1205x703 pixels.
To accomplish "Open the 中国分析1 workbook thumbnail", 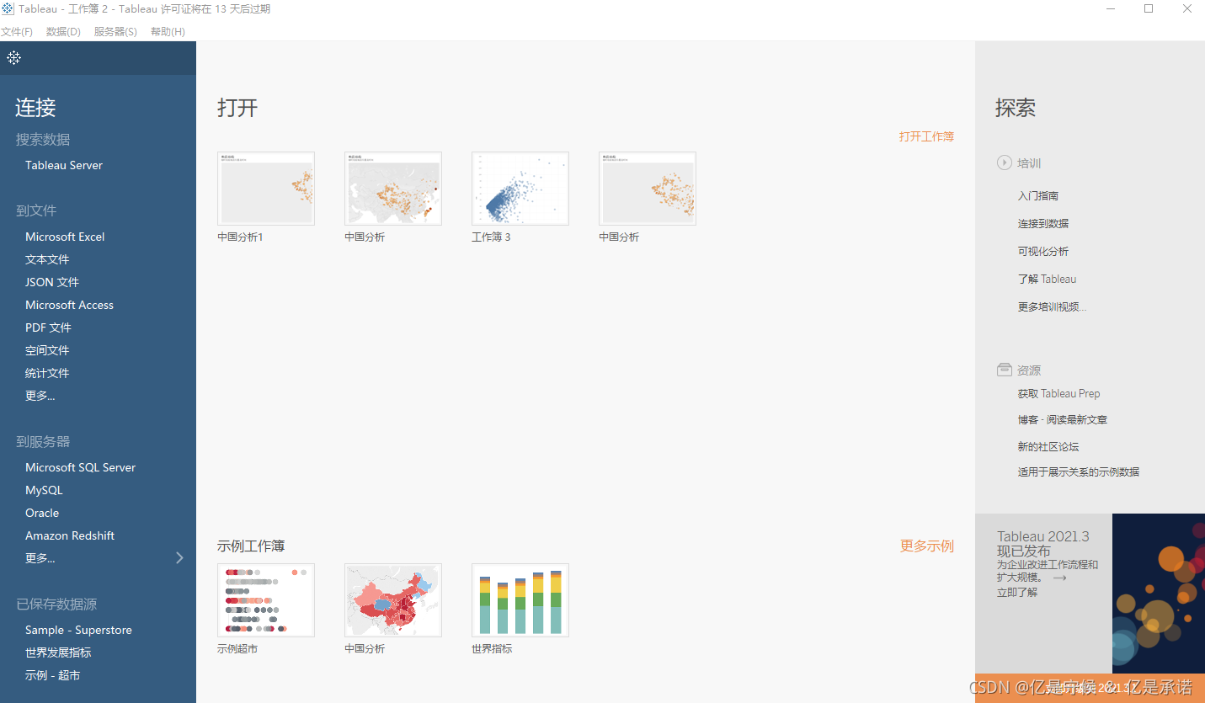I will [x=266, y=189].
